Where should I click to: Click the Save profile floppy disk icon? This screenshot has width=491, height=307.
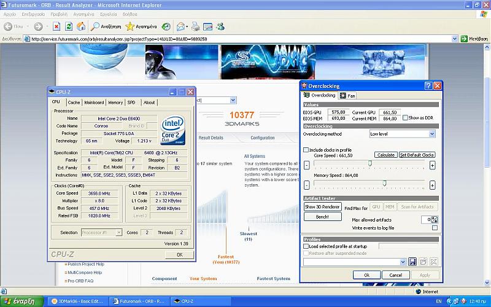412,262
